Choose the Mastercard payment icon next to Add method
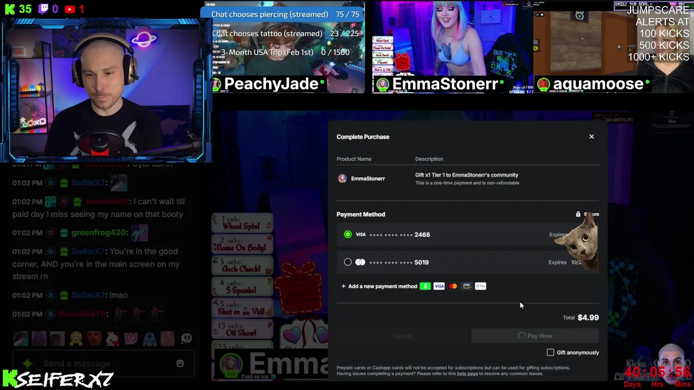Viewport: 694px width, 390px height. pos(453,286)
